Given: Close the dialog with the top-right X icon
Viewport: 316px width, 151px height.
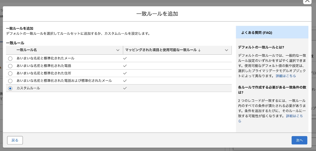Looking at the screenshot, I should pyautogui.click(x=307, y=1).
